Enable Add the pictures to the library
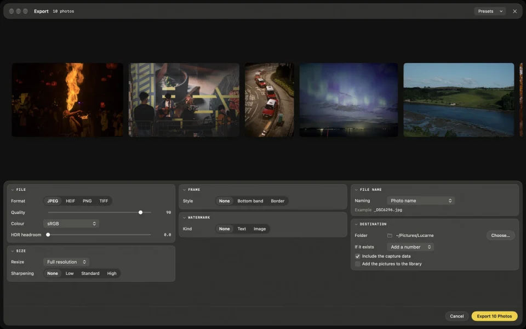This screenshot has height=329, width=526. coord(358,264)
